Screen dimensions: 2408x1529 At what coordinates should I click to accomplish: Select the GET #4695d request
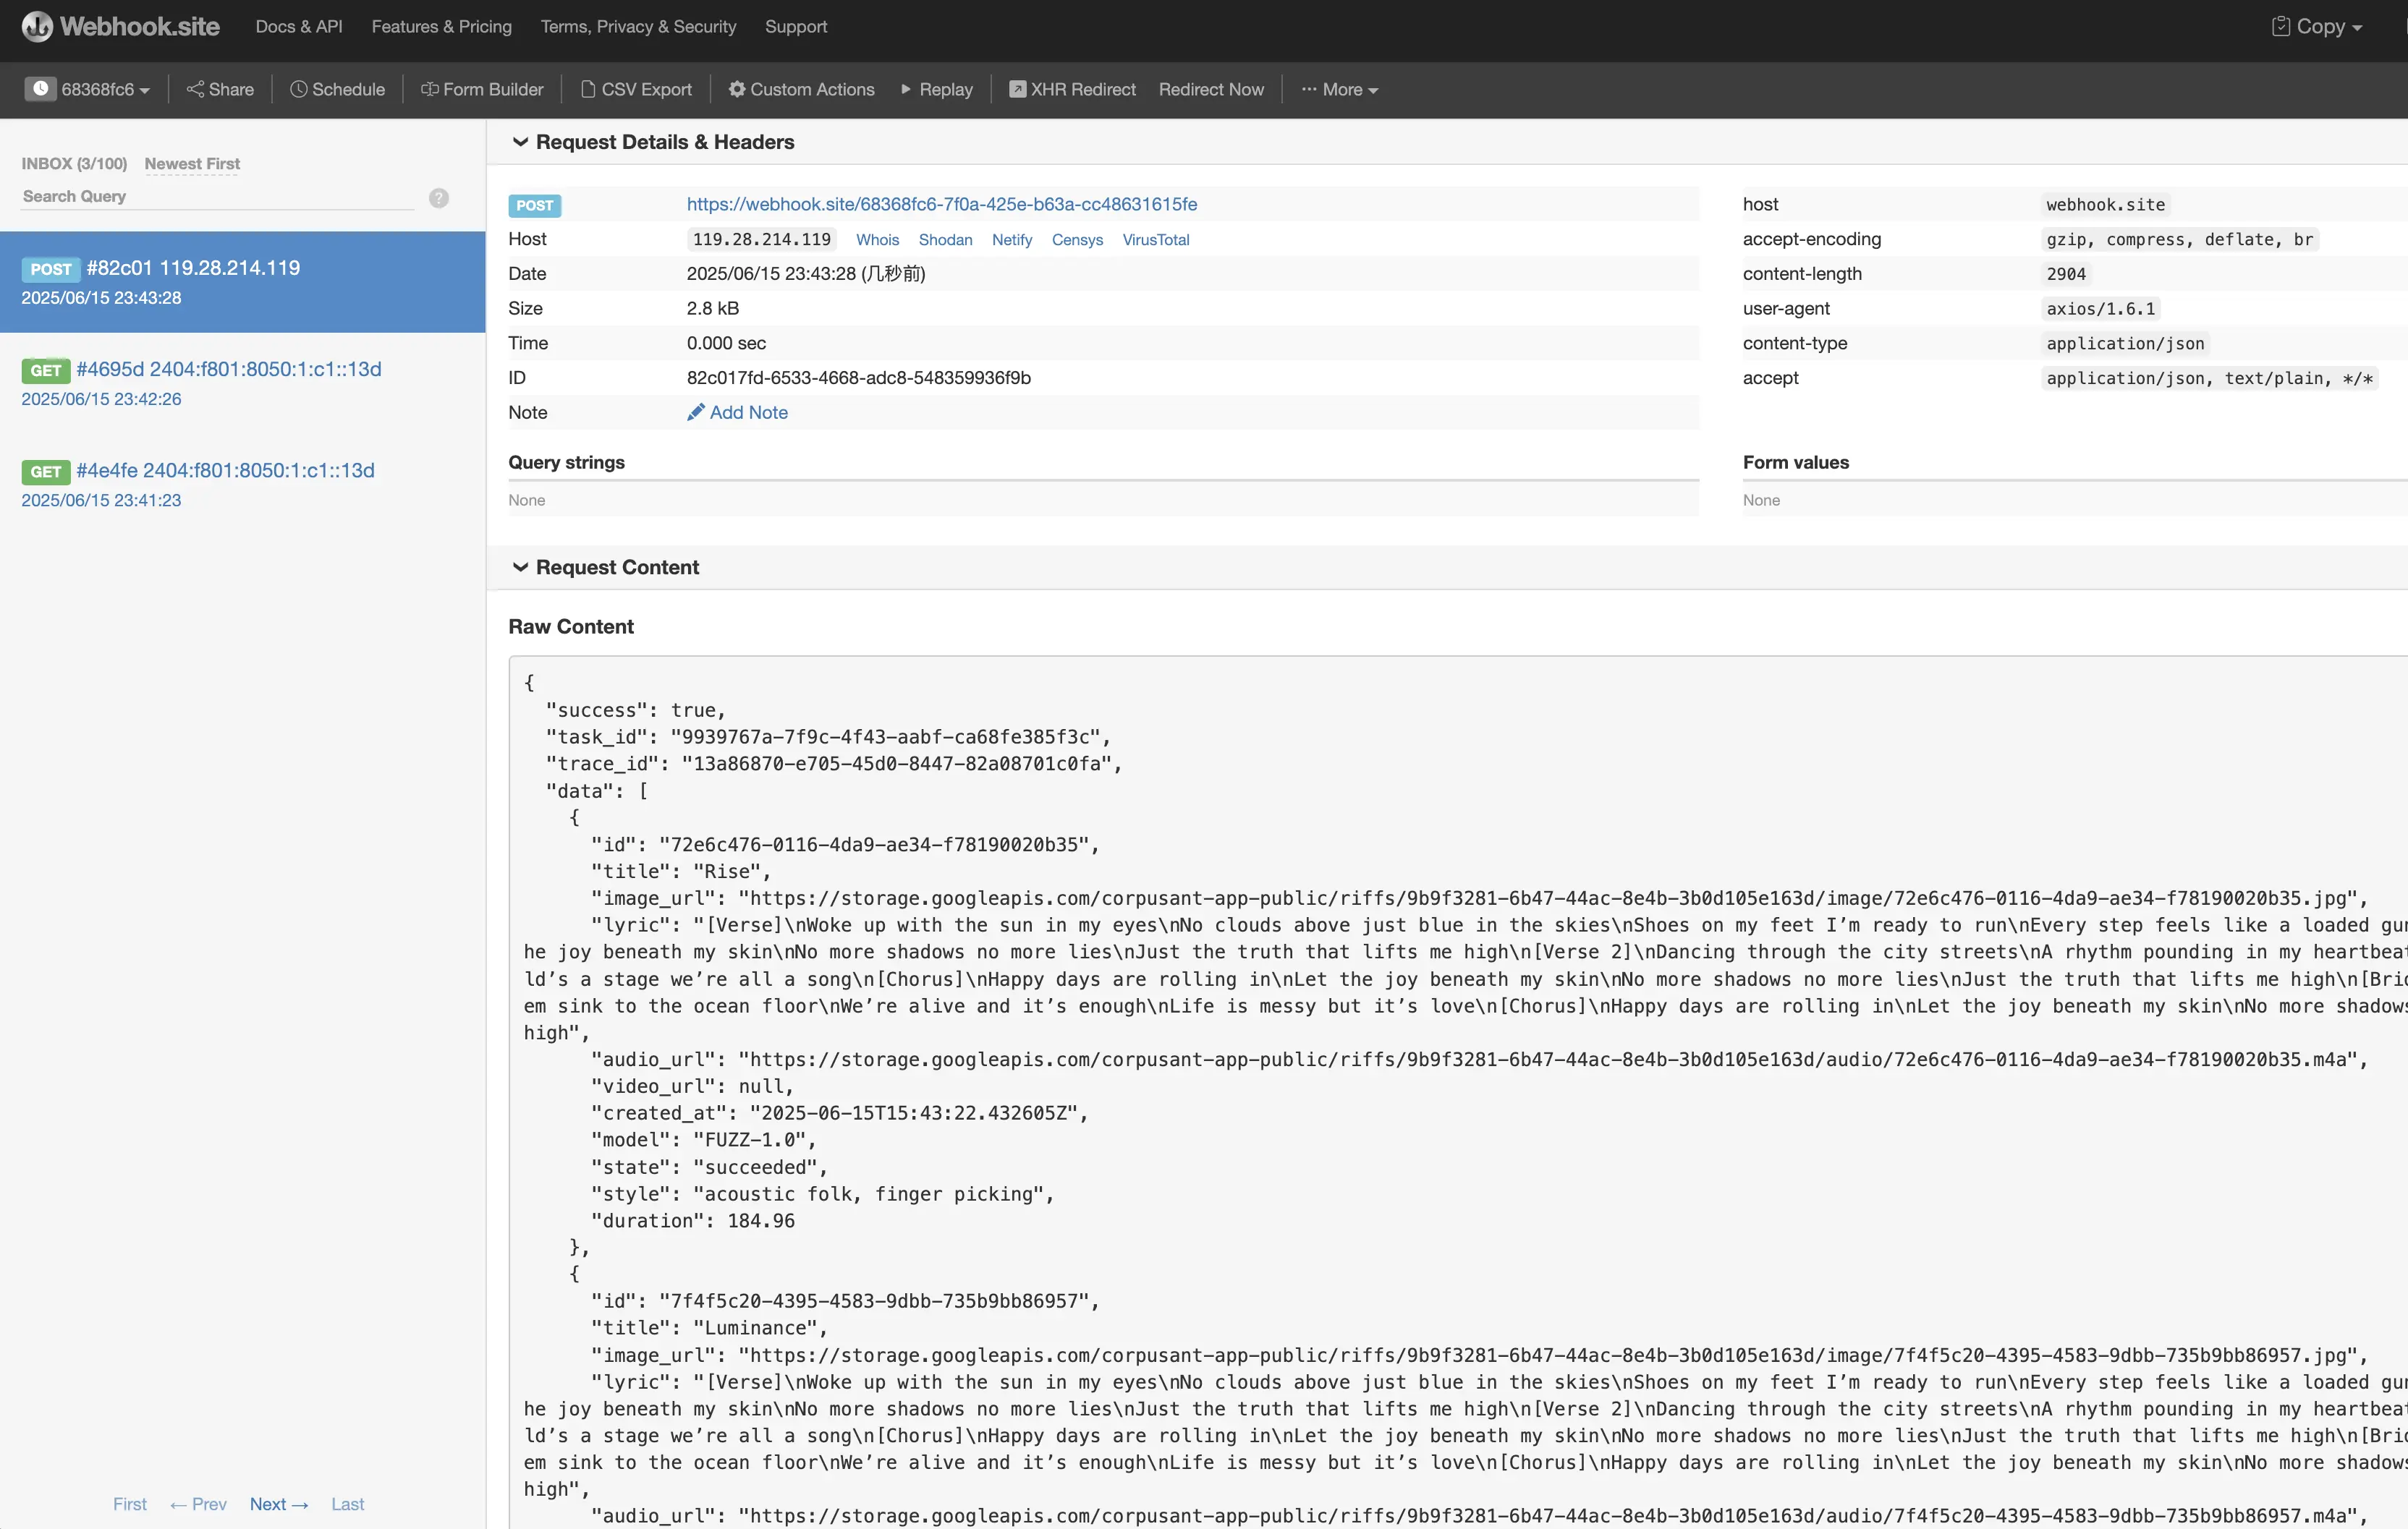(x=228, y=370)
